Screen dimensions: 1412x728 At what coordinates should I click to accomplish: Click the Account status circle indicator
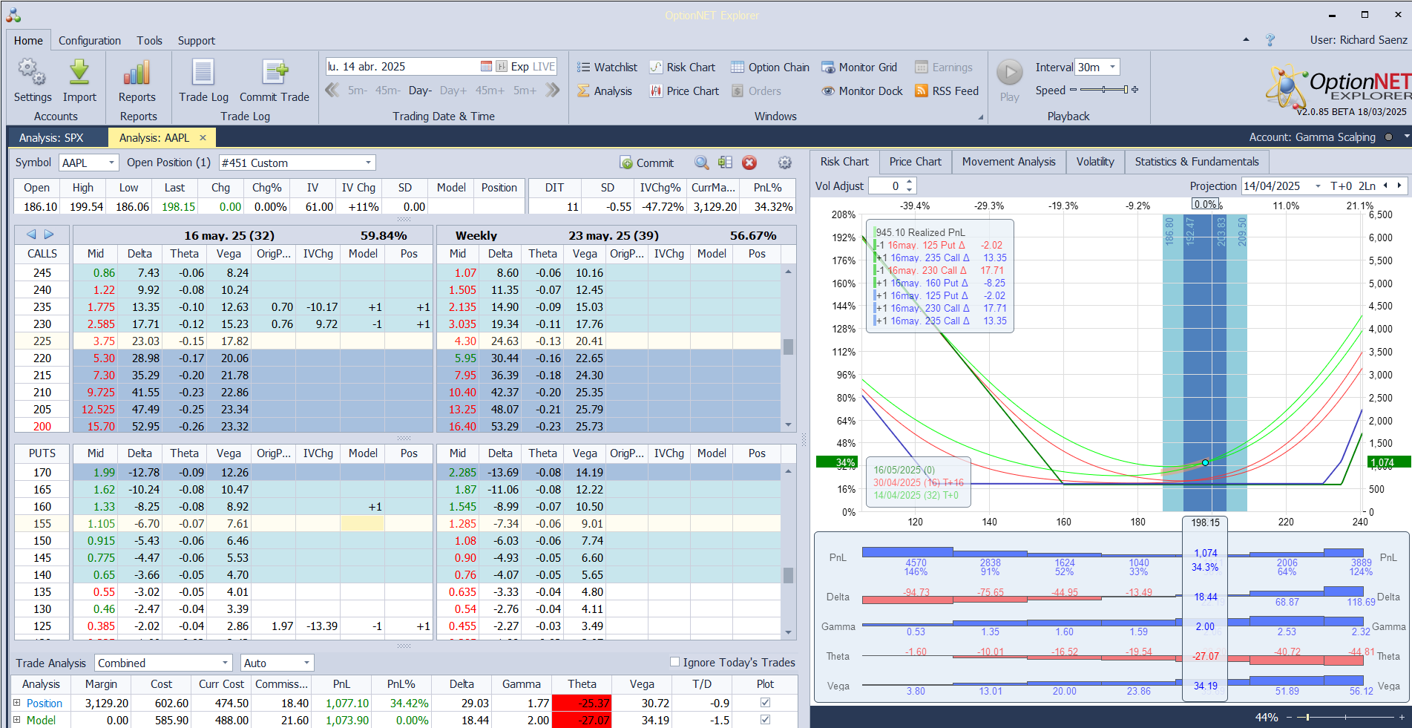1388,137
